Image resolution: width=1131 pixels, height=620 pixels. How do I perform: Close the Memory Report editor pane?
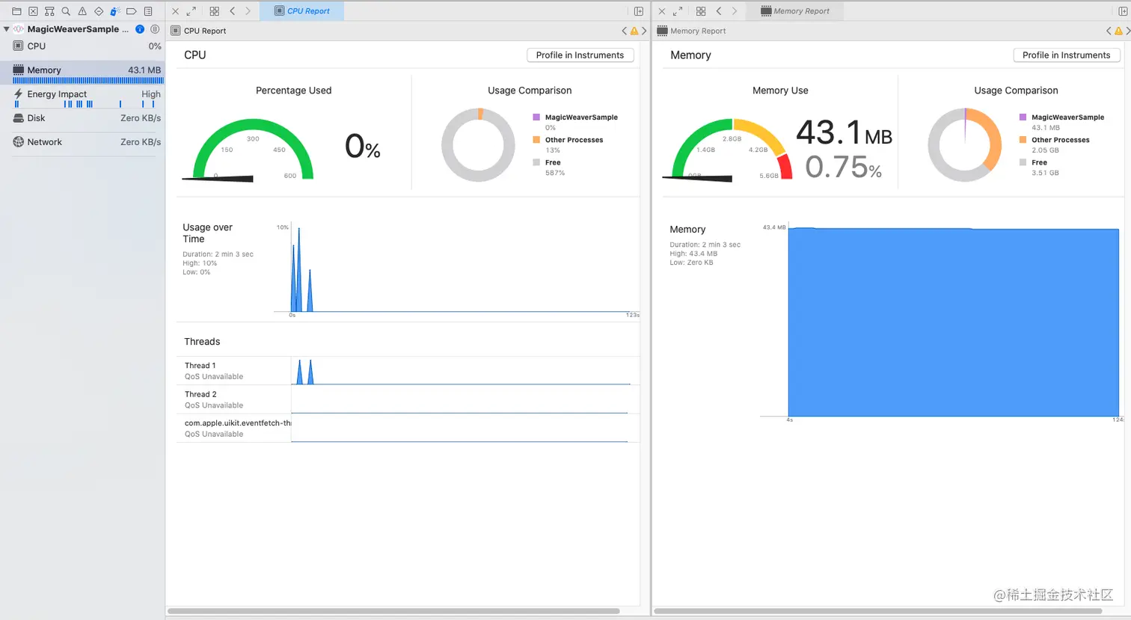pos(662,11)
